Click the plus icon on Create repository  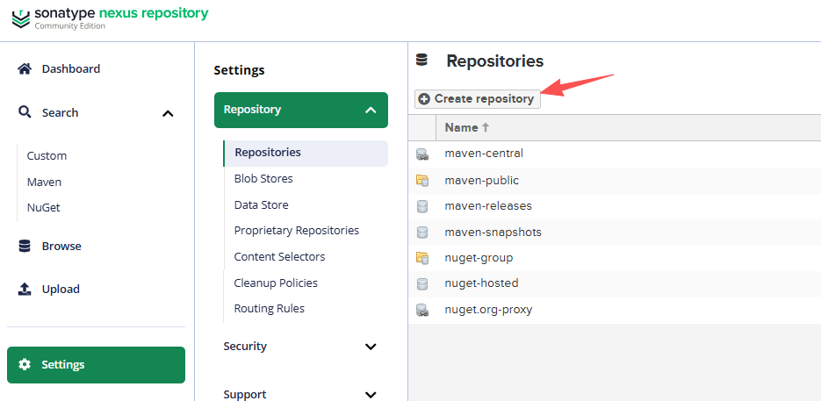[x=424, y=99]
